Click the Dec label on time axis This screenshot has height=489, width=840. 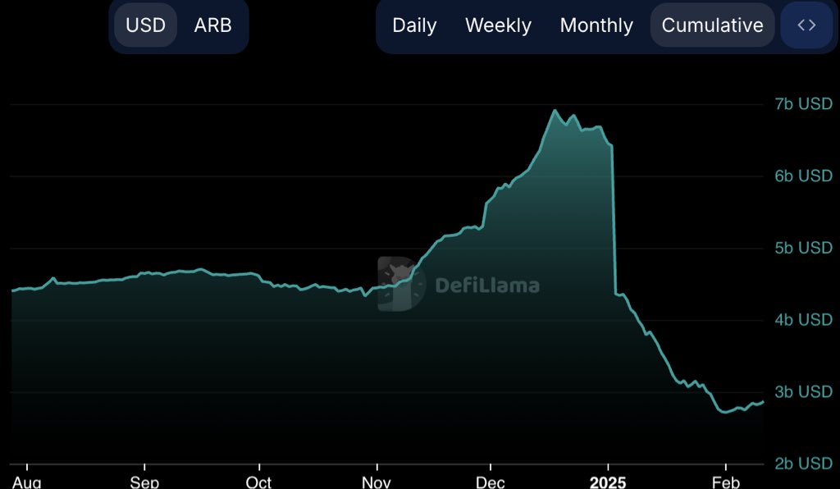[x=491, y=482]
